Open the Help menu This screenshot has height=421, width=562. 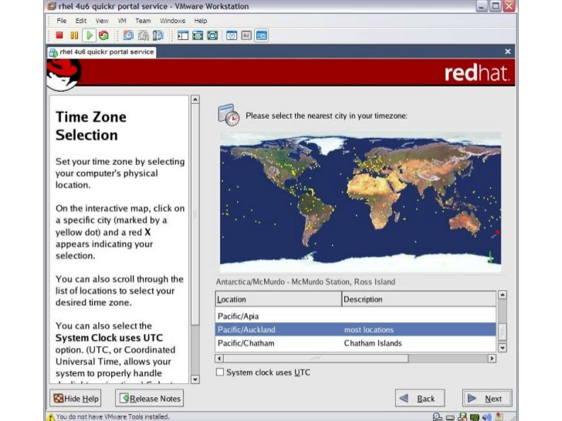[201, 21]
